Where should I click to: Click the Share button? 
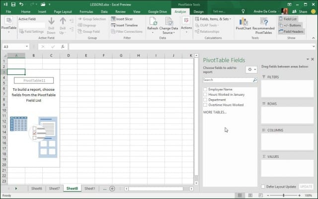pyautogui.click(x=300, y=11)
